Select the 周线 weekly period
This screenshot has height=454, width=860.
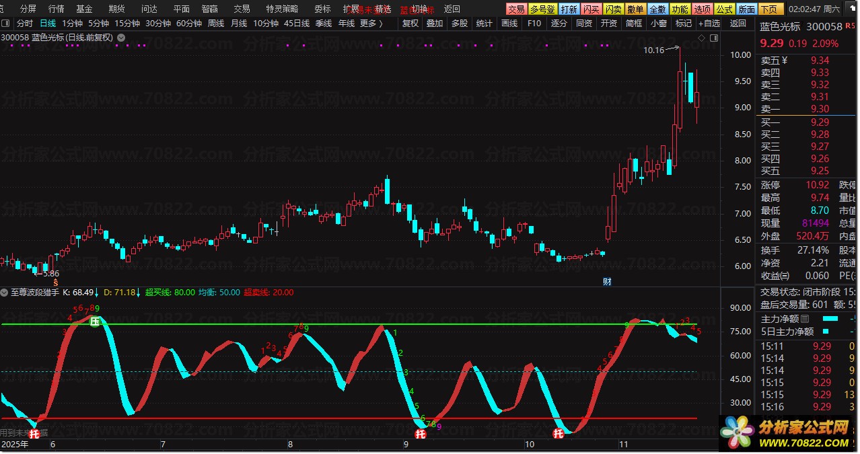216,24
